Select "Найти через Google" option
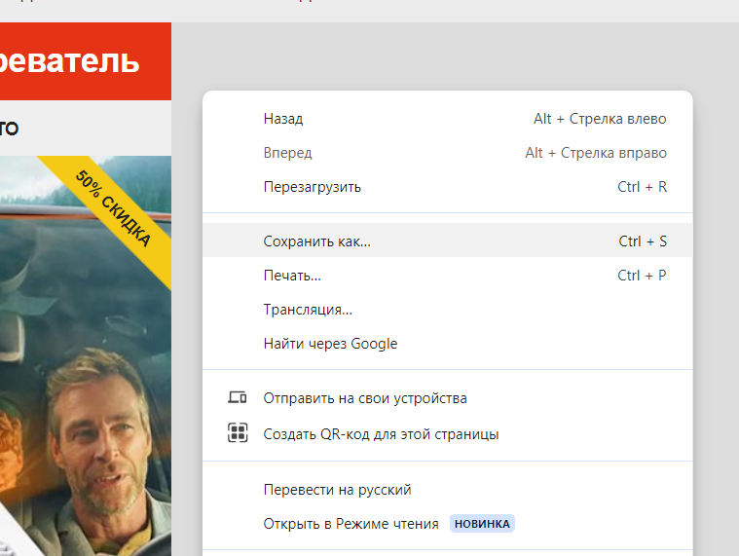 click(447, 344)
